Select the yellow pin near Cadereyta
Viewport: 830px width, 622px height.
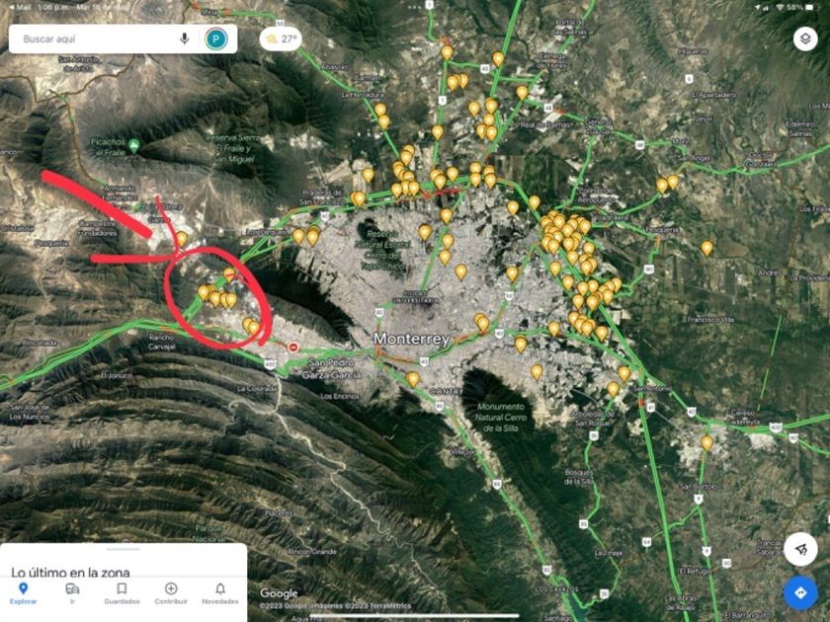pos(707,442)
